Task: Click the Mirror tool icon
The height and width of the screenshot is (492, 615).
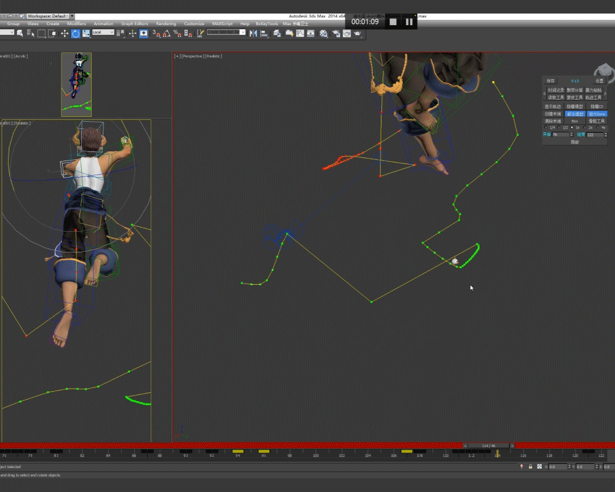Action: pyautogui.click(x=253, y=34)
